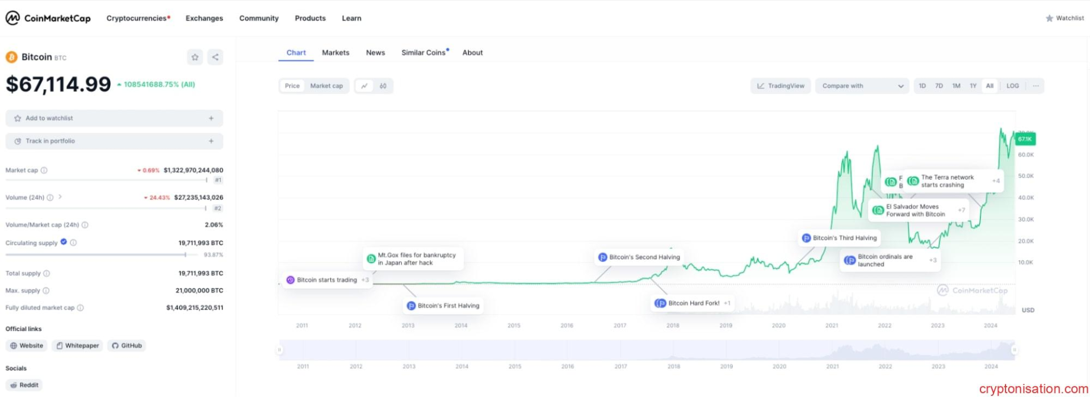Expand Volume (24h) chevron arrow
The image size is (1090, 397).
coord(60,197)
